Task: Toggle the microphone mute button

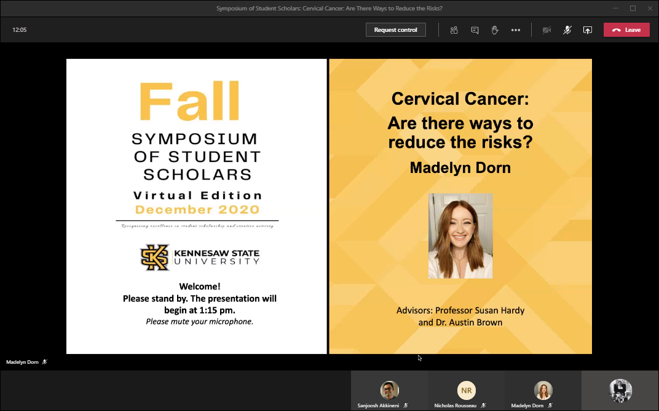Action: (x=567, y=30)
